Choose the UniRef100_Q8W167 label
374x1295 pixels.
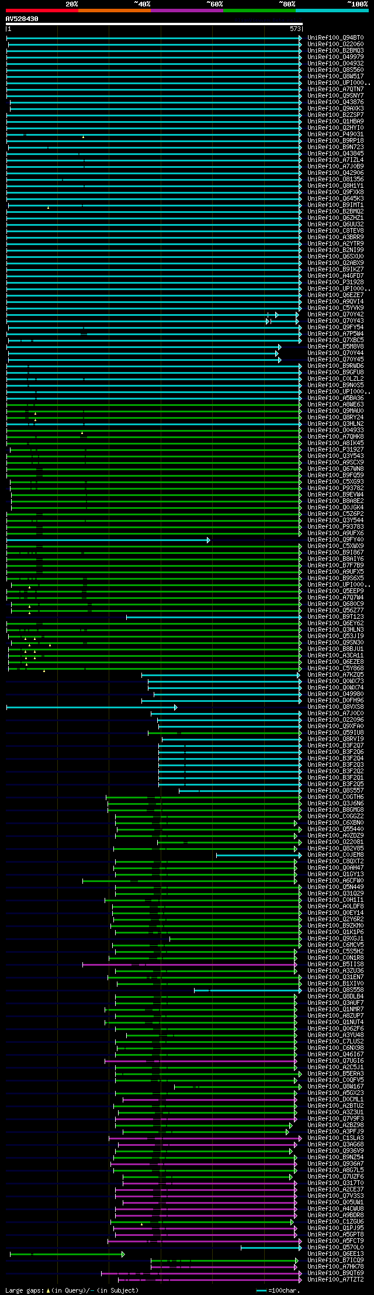coord(335,1086)
